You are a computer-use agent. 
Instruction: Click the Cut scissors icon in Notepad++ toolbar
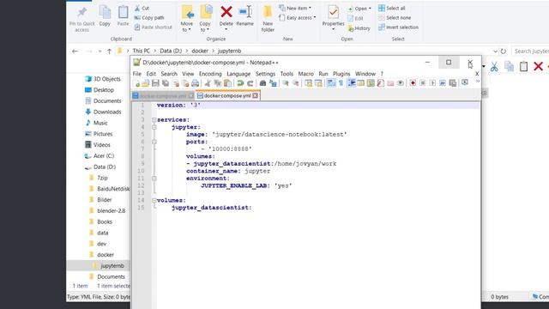pyautogui.click(x=208, y=83)
